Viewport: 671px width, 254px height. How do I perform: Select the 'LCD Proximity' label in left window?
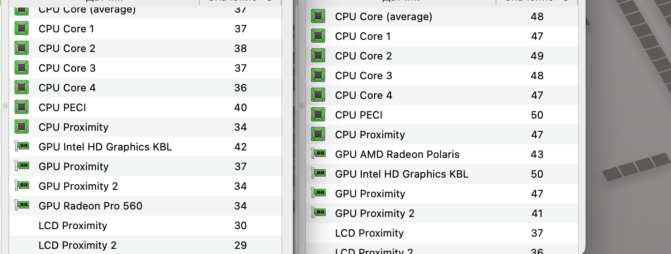73,225
